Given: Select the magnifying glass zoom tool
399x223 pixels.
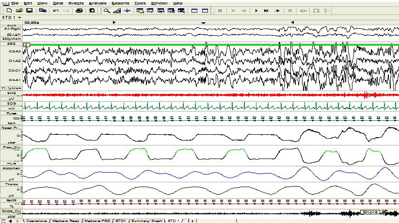Looking at the screenshot, I should coord(107,11).
